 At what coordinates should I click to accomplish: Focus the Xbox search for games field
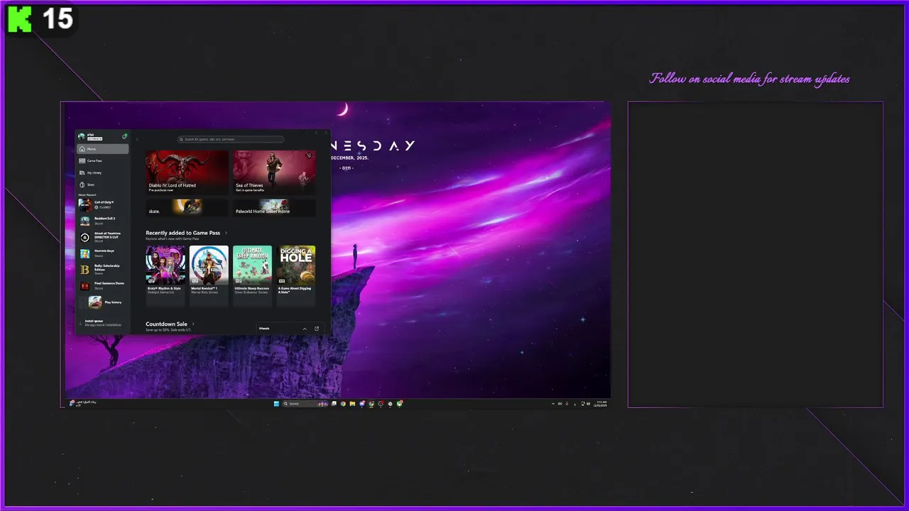tap(231, 139)
